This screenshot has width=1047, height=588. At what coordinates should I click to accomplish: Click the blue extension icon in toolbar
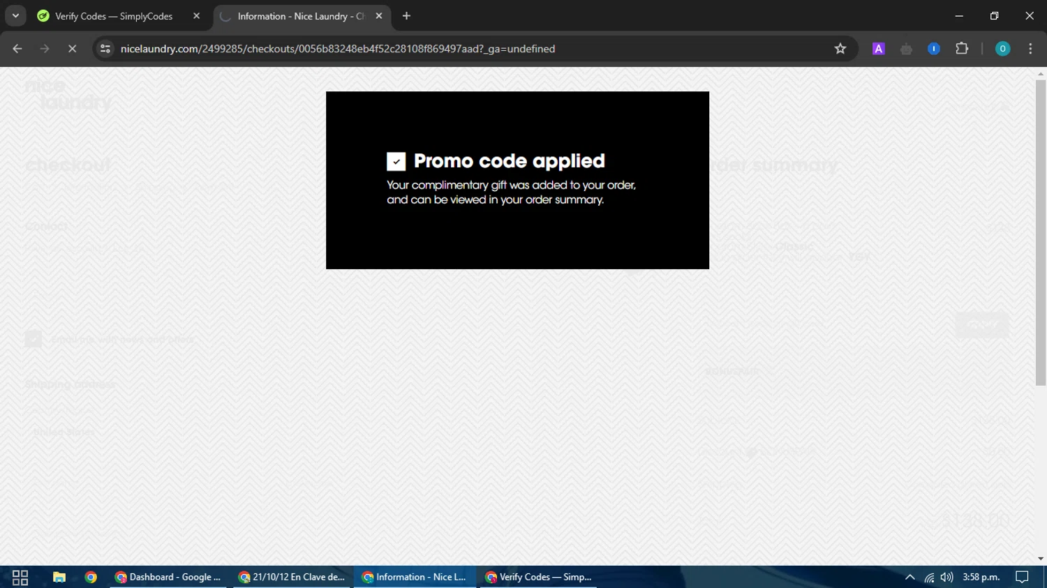934,49
